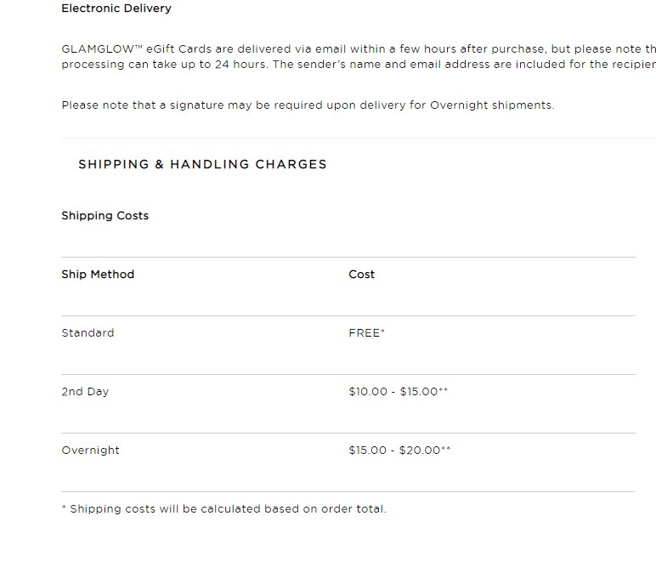The width and height of the screenshot is (656, 567).
Task: Click the GLAMGLOW eGift Cards paragraph
Action: pos(359,56)
